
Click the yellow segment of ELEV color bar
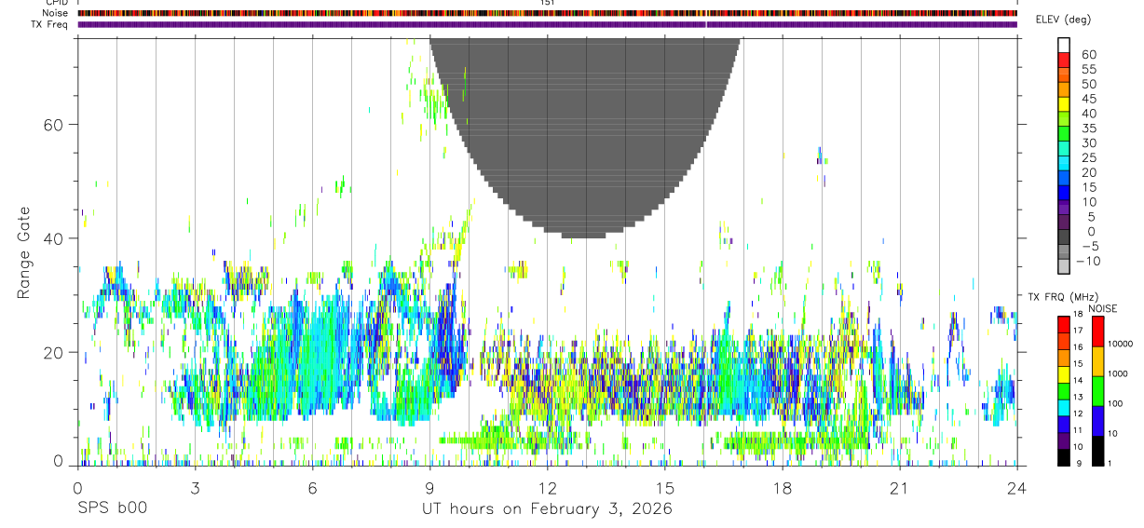1063,104
